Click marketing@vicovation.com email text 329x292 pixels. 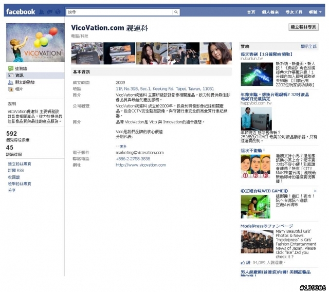(139, 153)
